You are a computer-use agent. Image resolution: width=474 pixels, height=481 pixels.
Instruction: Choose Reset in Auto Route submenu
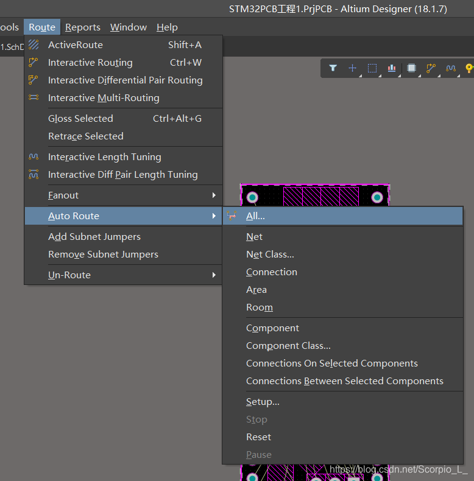[343, 437]
